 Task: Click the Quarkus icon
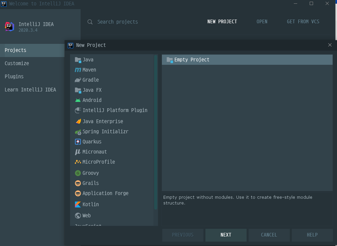tap(78, 142)
